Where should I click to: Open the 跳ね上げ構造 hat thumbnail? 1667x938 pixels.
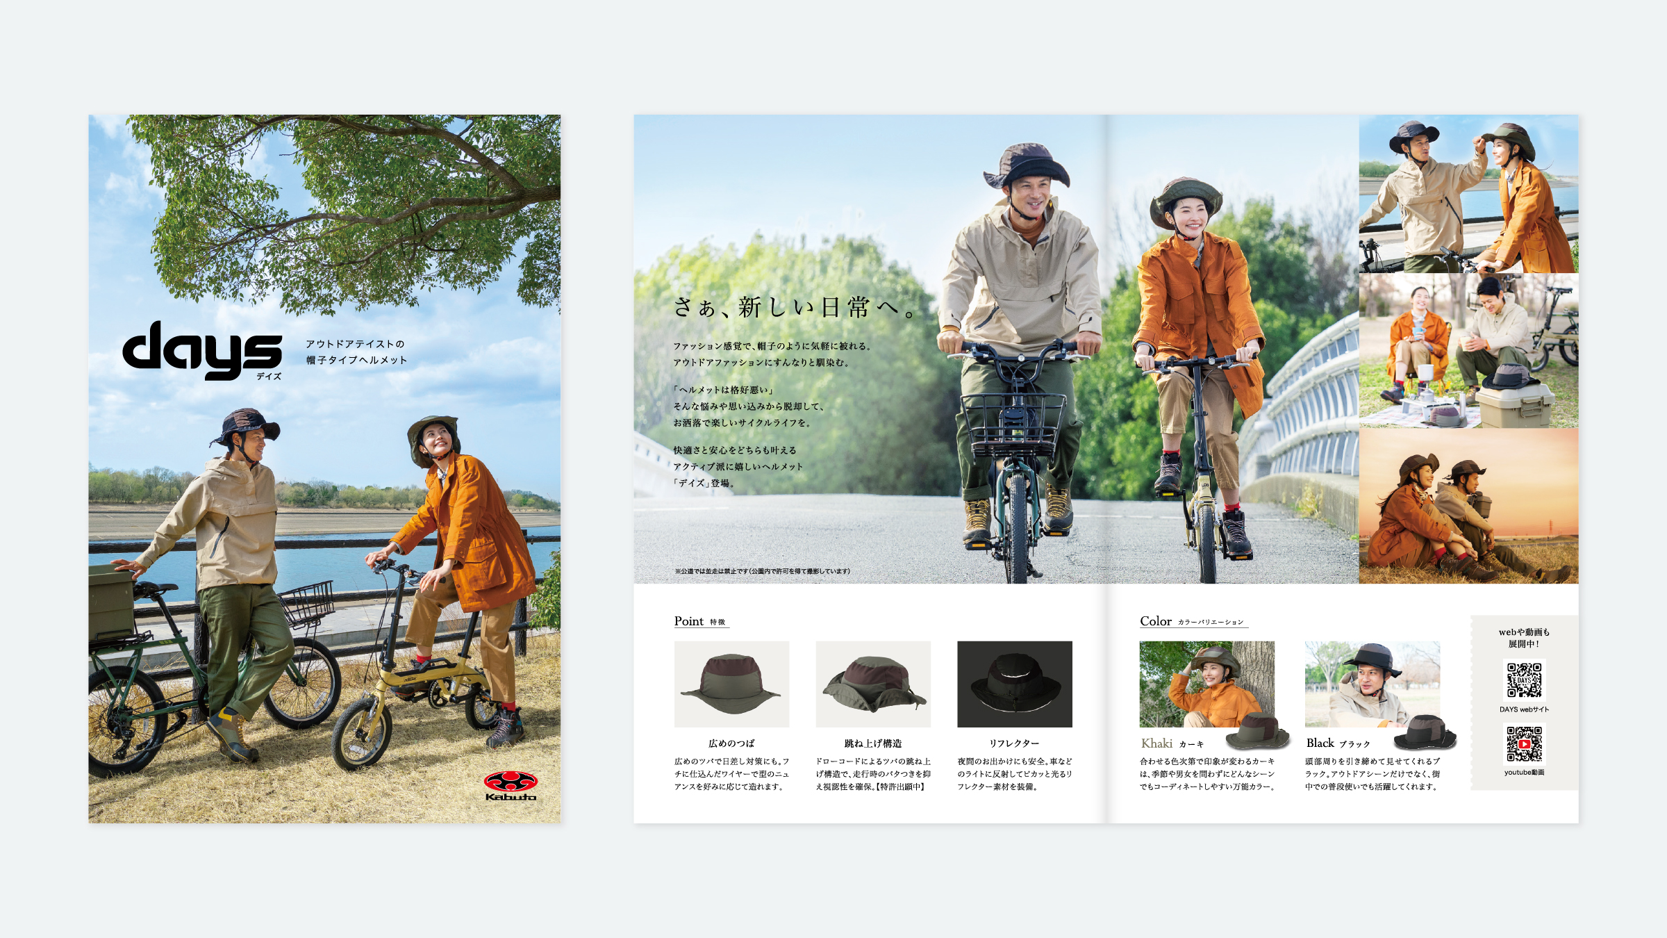click(873, 684)
